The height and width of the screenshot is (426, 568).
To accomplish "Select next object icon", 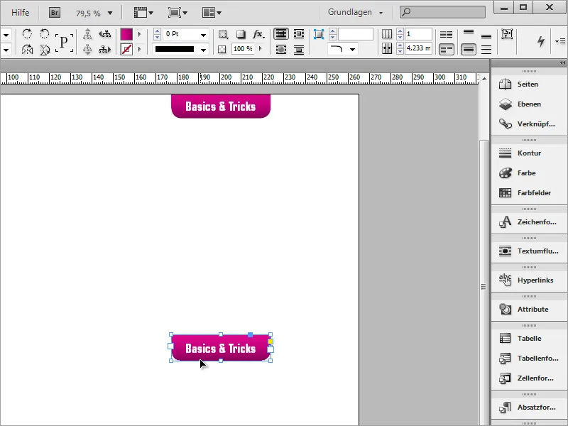I will pyautogui.click(x=105, y=49).
